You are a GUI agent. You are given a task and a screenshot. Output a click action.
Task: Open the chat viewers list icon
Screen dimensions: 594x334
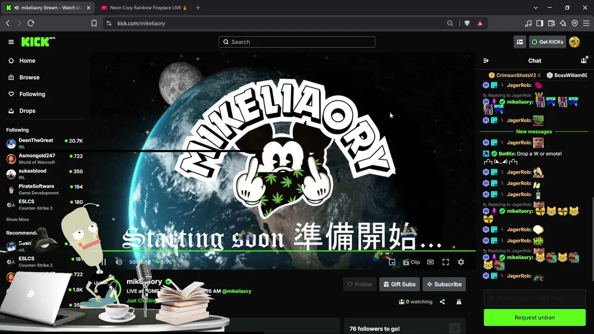point(583,61)
